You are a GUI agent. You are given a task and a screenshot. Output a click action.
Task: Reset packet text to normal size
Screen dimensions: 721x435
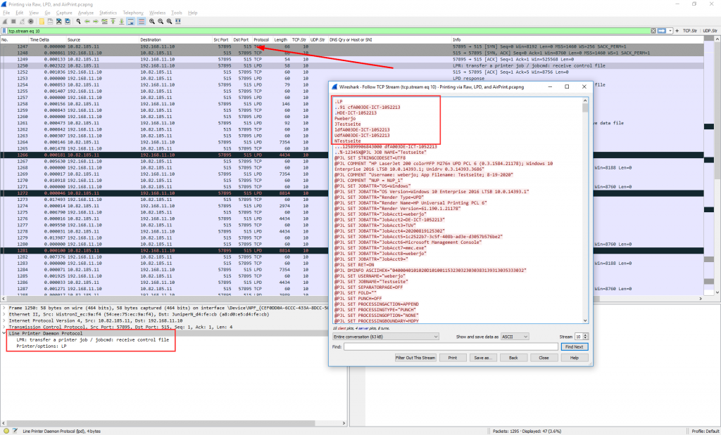pyautogui.click(x=169, y=21)
